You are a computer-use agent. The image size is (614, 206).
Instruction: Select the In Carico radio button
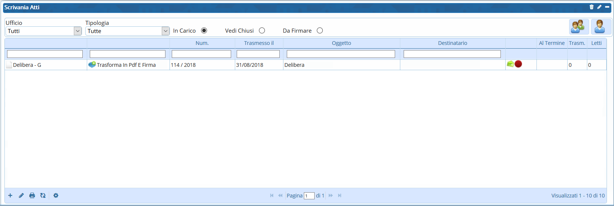point(204,31)
